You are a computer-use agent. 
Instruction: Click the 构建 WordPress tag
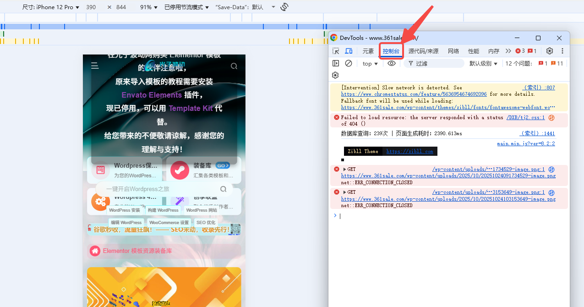(163, 210)
